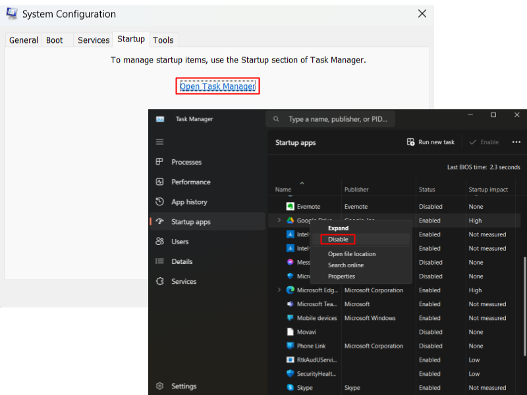Click the Task Manager app icon
527x395 pixels.
point(160,119)
